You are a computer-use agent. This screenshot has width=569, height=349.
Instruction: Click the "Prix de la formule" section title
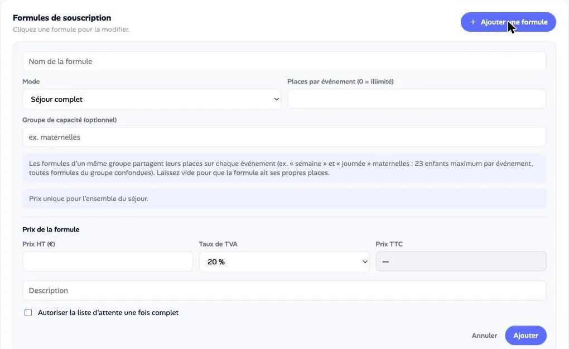[x=51, y=229]
